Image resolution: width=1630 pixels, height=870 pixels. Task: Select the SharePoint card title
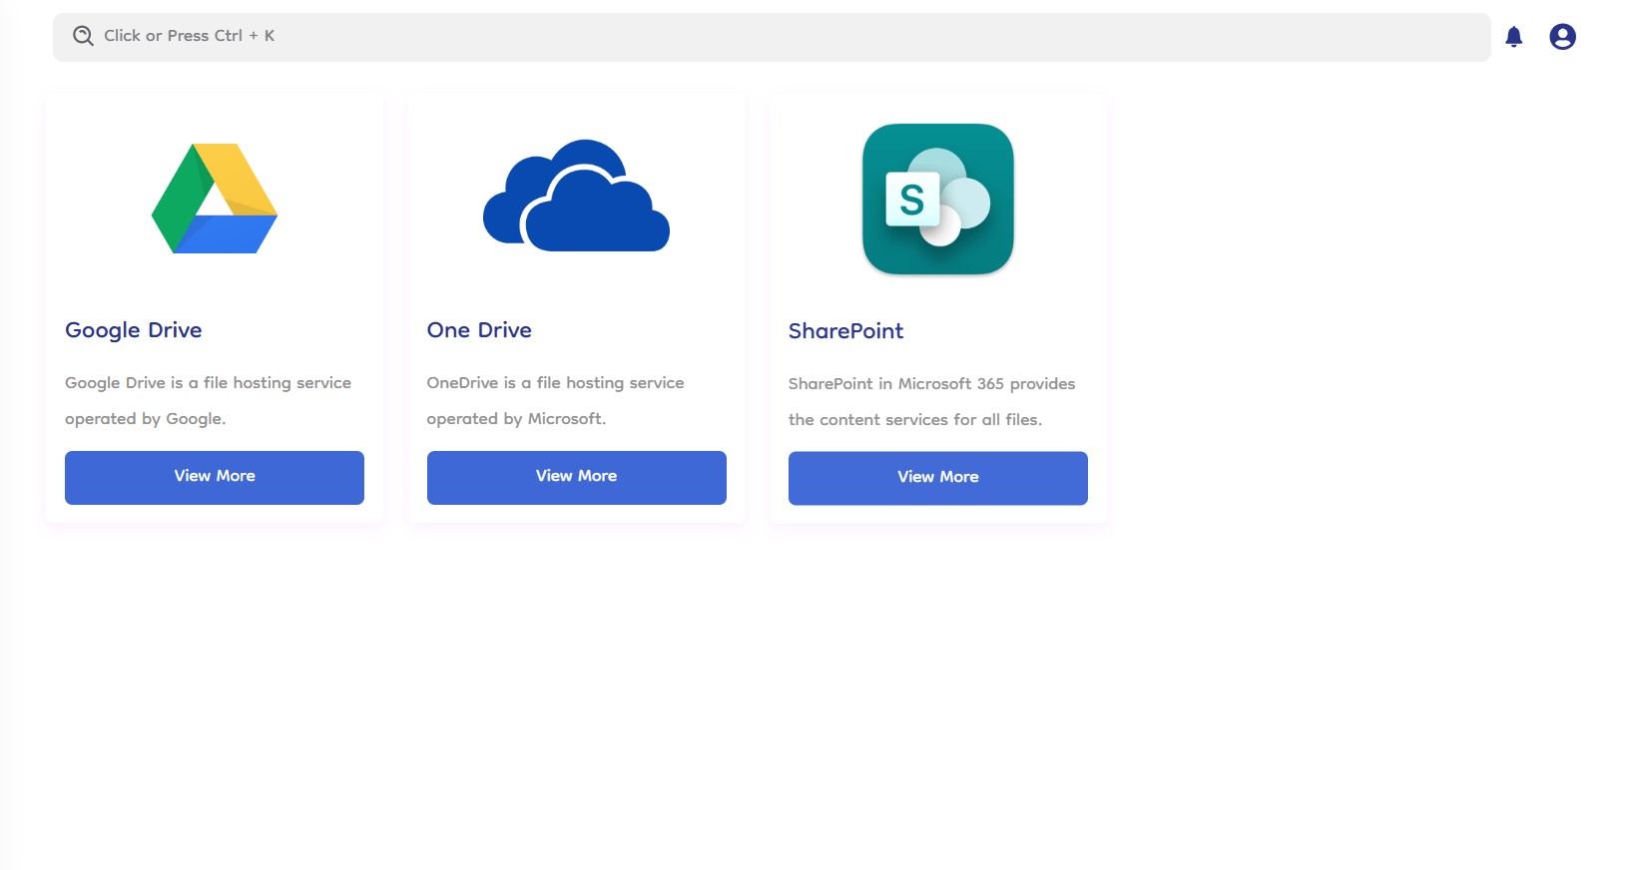pos(845,331)
